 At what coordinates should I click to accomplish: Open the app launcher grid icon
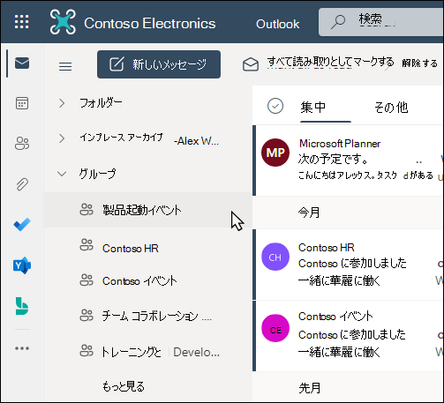coord(22,22)
